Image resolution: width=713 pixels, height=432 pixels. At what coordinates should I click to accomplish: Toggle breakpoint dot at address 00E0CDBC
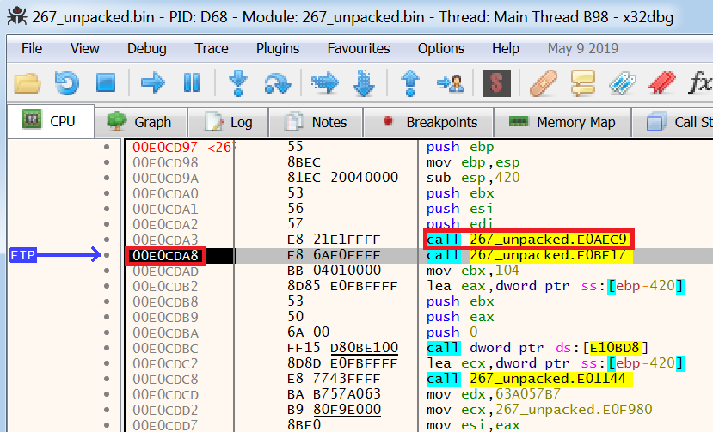(x=107, y=348)
